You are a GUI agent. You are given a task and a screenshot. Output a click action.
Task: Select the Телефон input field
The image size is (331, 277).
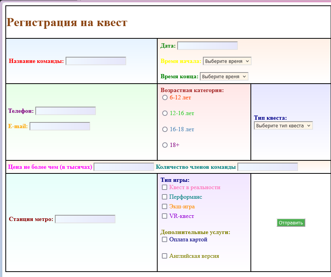pos(66,111)
